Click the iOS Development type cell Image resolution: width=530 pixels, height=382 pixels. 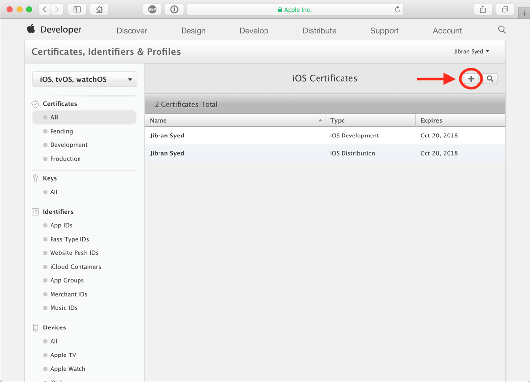[355, 136]
